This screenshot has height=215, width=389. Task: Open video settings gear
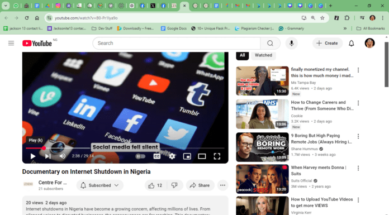click(x=172, y=156)
